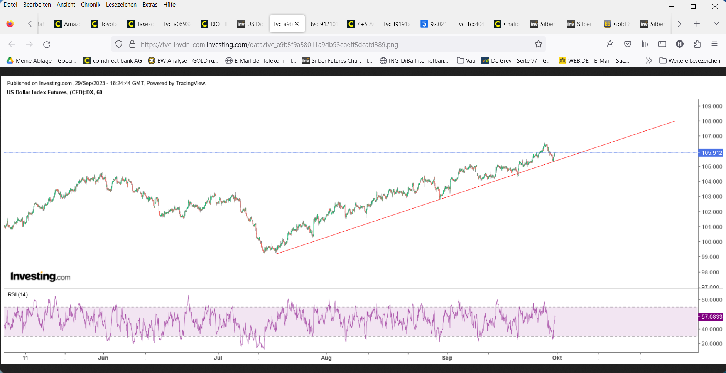Switch to the Toyota tab
Image resolution: width=726 pixels, height=373 pixels.
click(x=104, y=24)
